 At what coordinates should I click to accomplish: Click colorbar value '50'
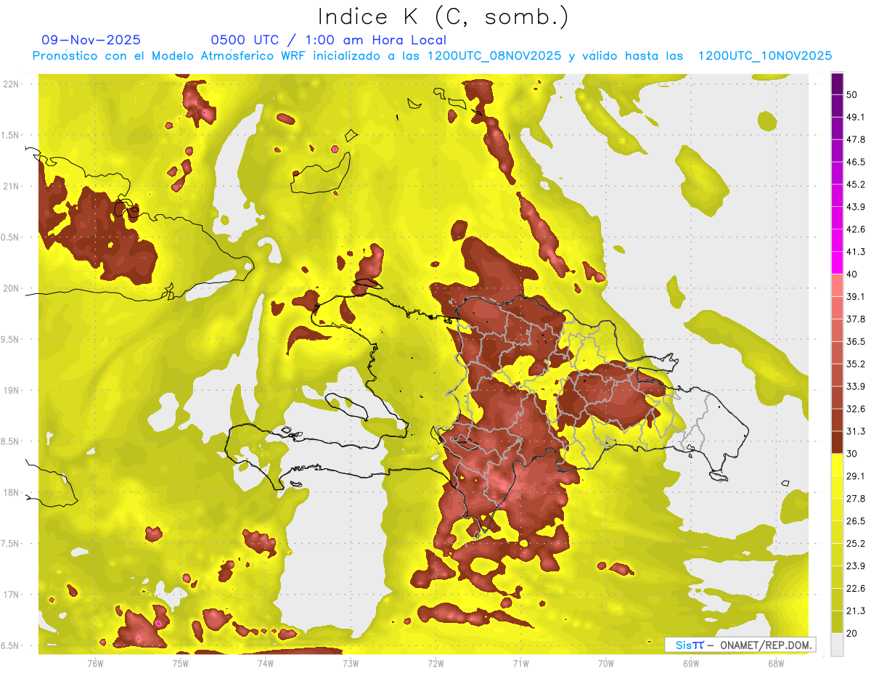pos(852,94)
